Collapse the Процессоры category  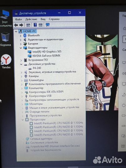[22, 120]
